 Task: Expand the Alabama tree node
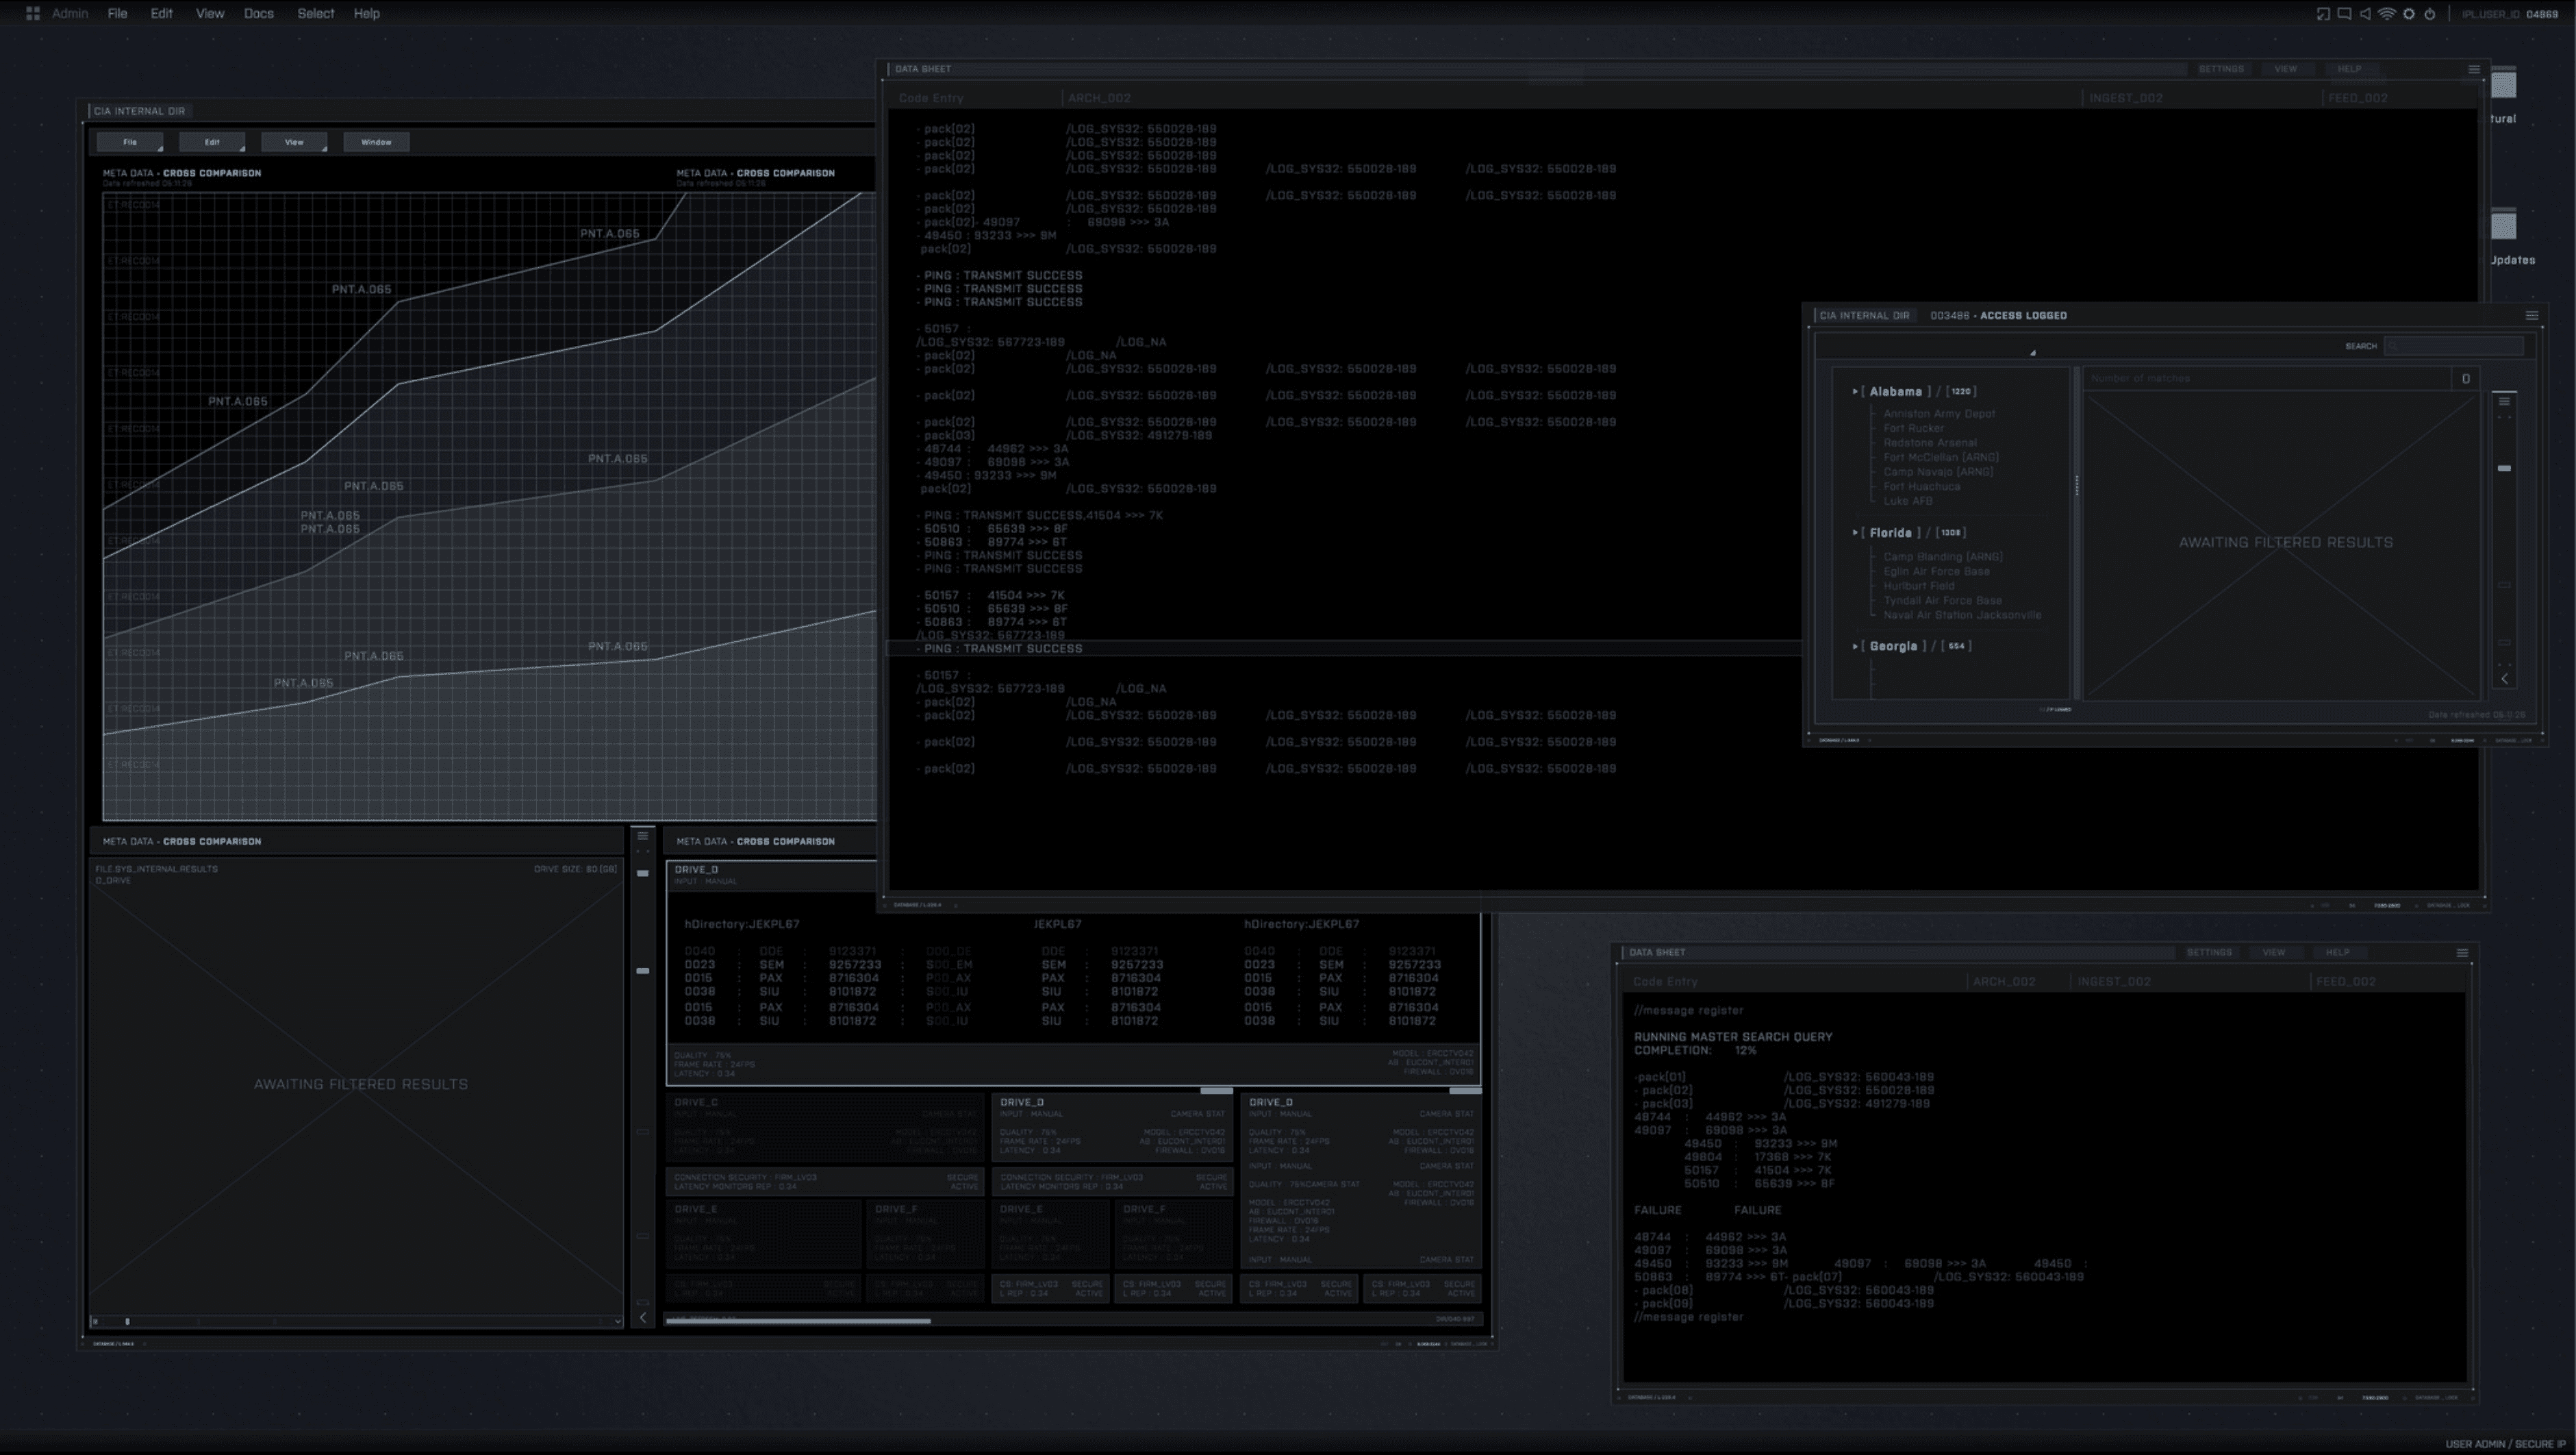coord(1855,391)
